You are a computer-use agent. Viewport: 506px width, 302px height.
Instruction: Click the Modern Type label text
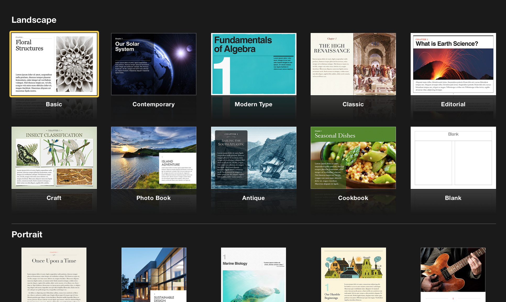point(253,104)
